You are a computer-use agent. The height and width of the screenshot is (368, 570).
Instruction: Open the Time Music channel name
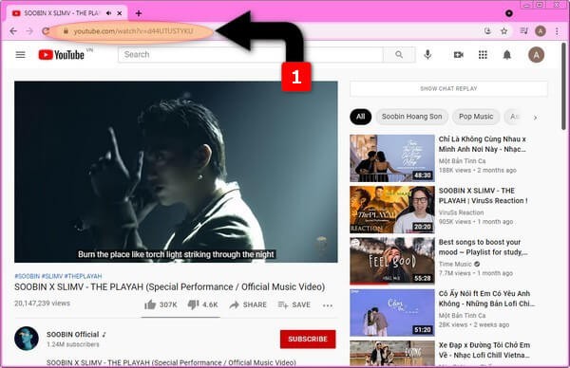tap(455, 264)
